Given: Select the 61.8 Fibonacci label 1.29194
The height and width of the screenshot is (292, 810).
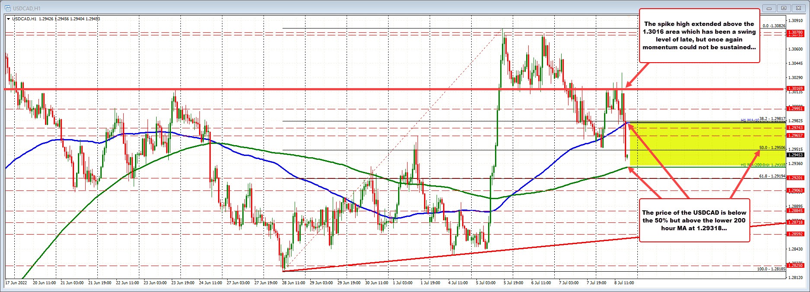Looking at the screenshot, I should (772, 176).
